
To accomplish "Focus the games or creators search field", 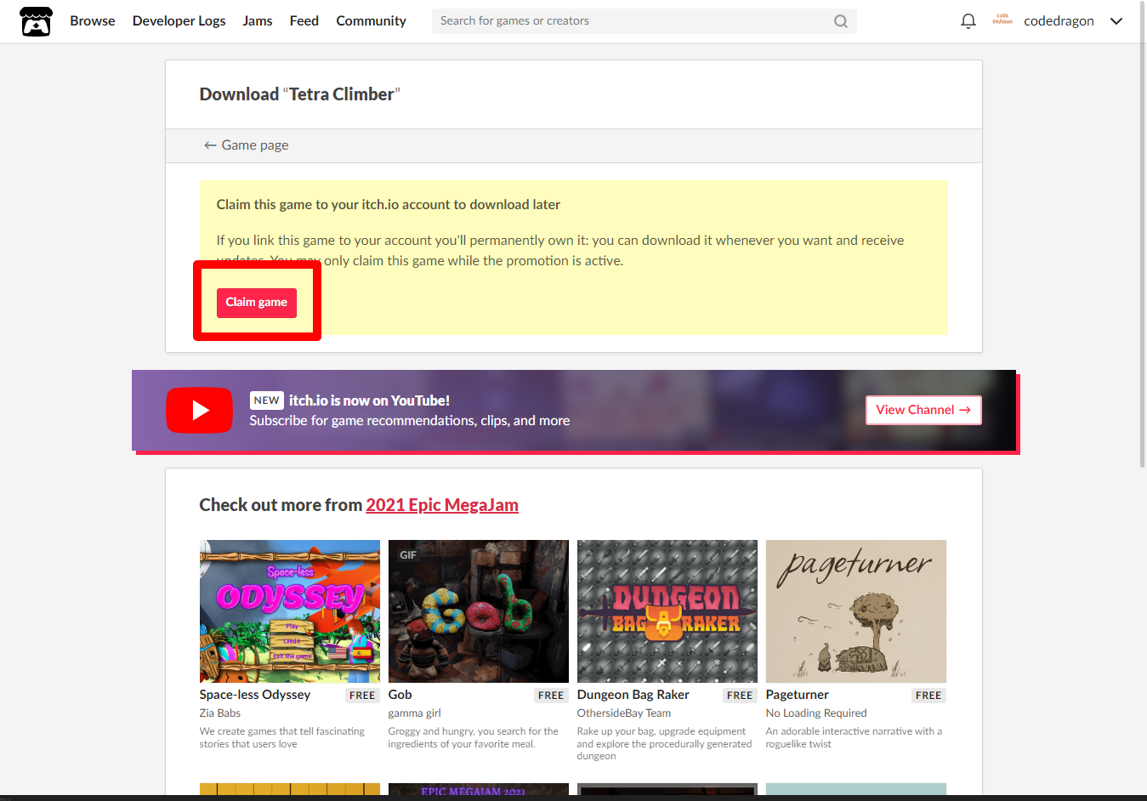I will [x=644, y=21].
